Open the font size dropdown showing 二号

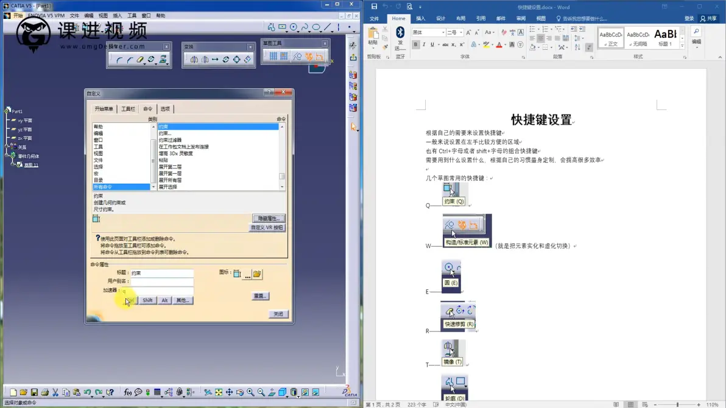point(461,32)
